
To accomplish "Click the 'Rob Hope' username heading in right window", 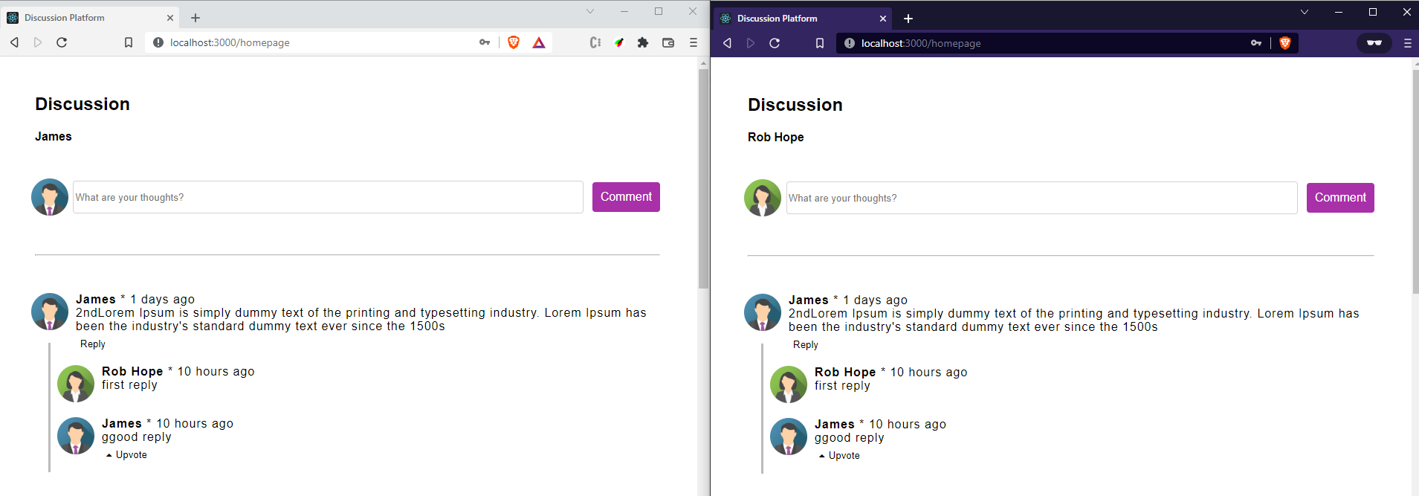I will coord(776,137).
